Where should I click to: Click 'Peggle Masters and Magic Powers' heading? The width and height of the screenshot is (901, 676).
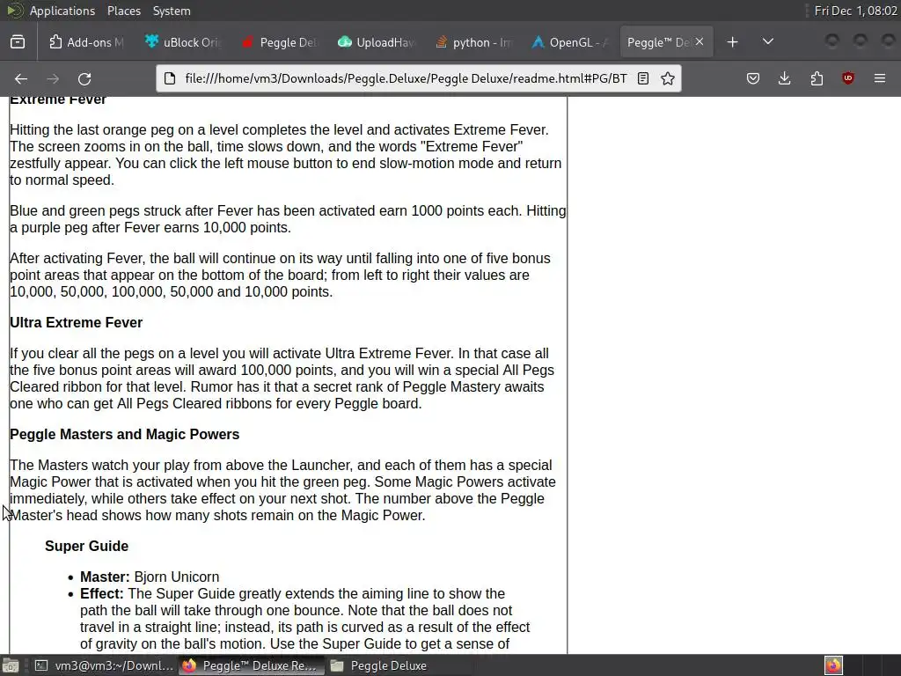(x=124, y=434)
